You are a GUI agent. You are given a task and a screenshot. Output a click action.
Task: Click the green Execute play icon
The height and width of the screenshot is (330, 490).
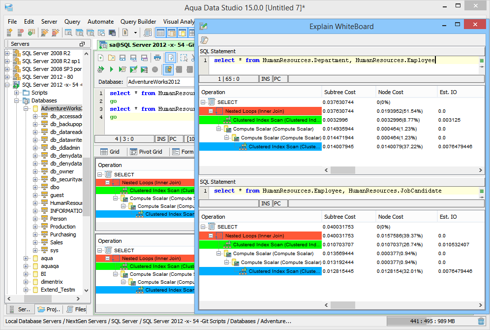(112, 69)
